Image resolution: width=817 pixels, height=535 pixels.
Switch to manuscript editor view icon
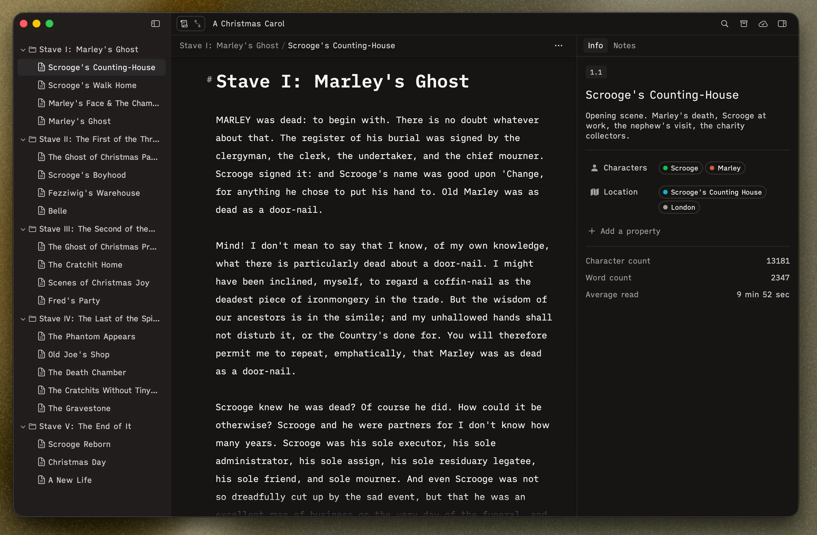[184, 24]
